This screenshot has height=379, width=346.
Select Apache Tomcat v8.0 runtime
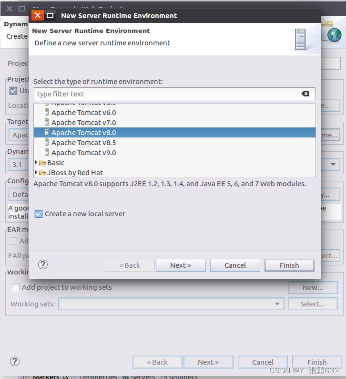pos(174,132)
